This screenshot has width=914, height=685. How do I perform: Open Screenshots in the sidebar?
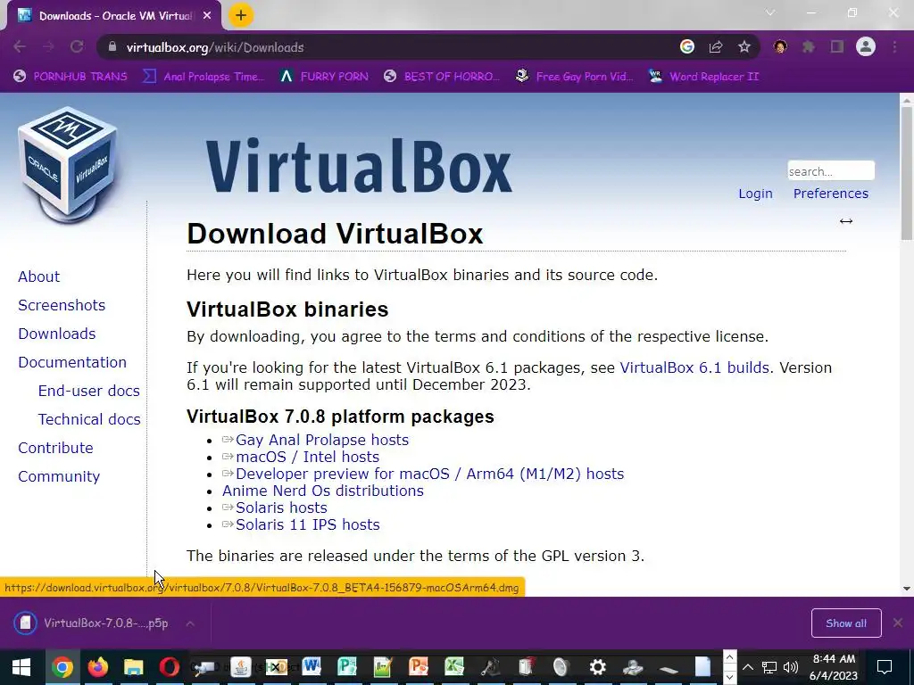click(x=62, y=305)
